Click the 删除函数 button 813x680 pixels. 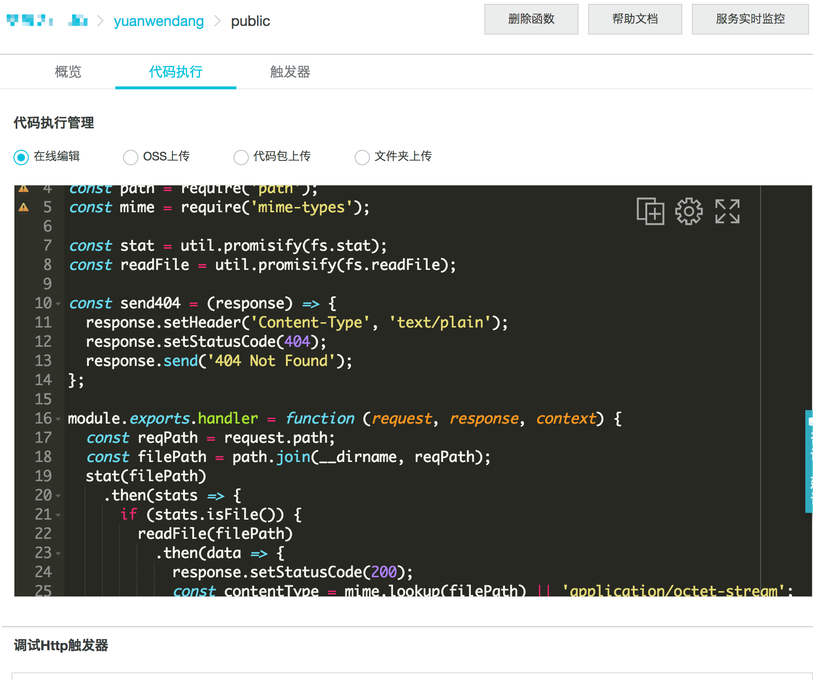[531, 19]
